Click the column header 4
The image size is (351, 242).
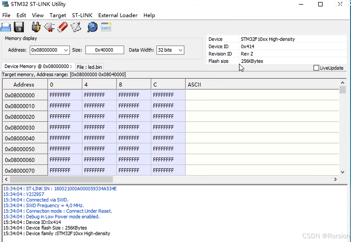(x=100, y=85)
